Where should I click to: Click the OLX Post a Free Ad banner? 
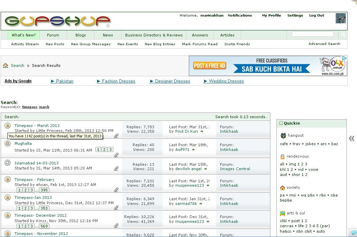pyautogui.click(x=268, y=66)
